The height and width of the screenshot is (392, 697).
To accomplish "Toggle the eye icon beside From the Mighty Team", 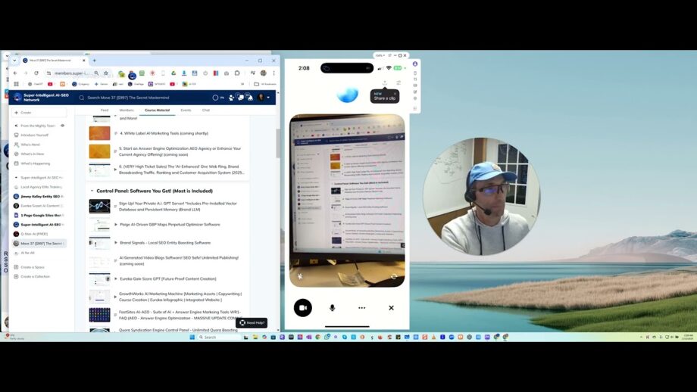I will 63,126.
